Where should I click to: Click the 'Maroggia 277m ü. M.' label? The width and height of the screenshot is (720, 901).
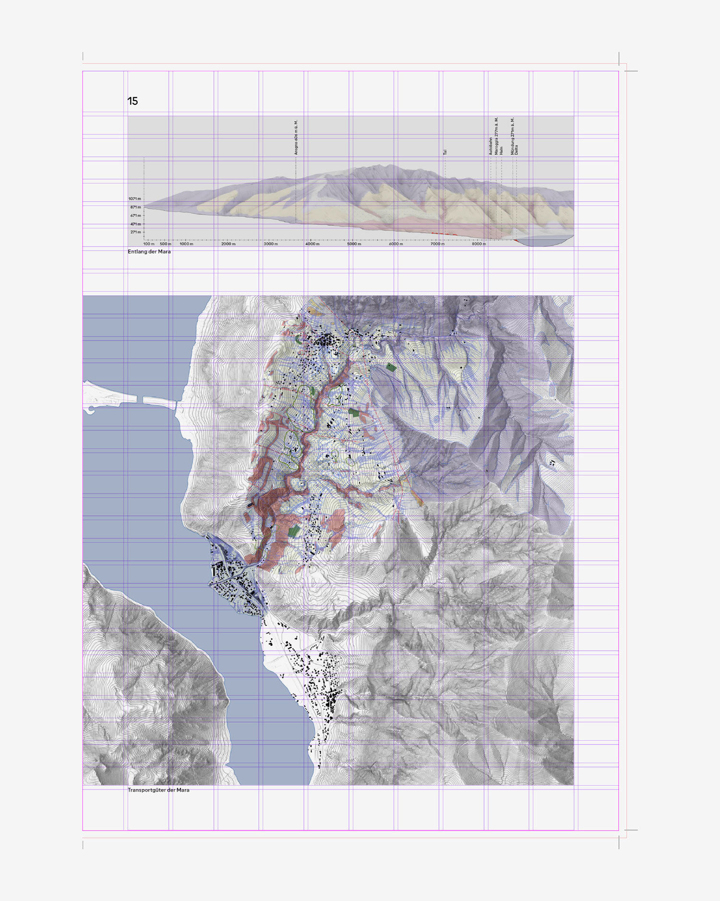point(496,136)
